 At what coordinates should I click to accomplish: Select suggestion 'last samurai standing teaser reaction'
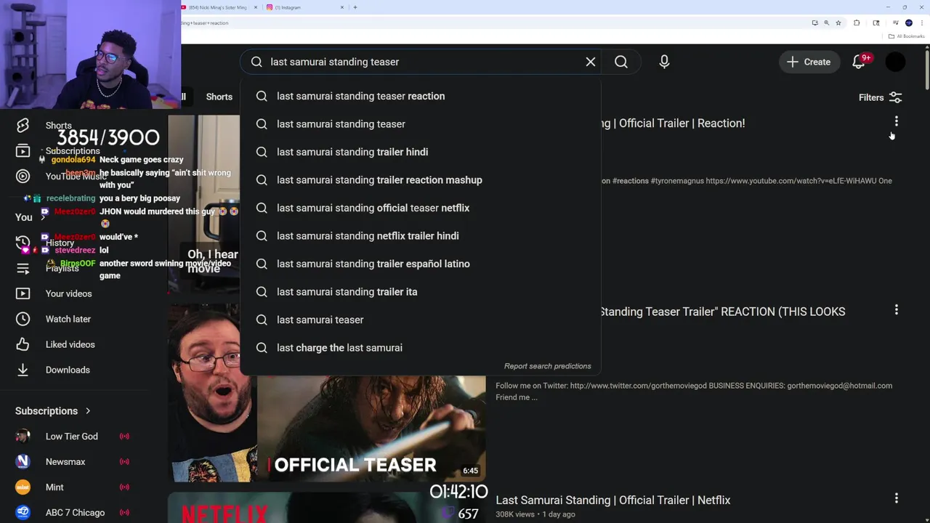pyautogui.click(x=420, y=96)
